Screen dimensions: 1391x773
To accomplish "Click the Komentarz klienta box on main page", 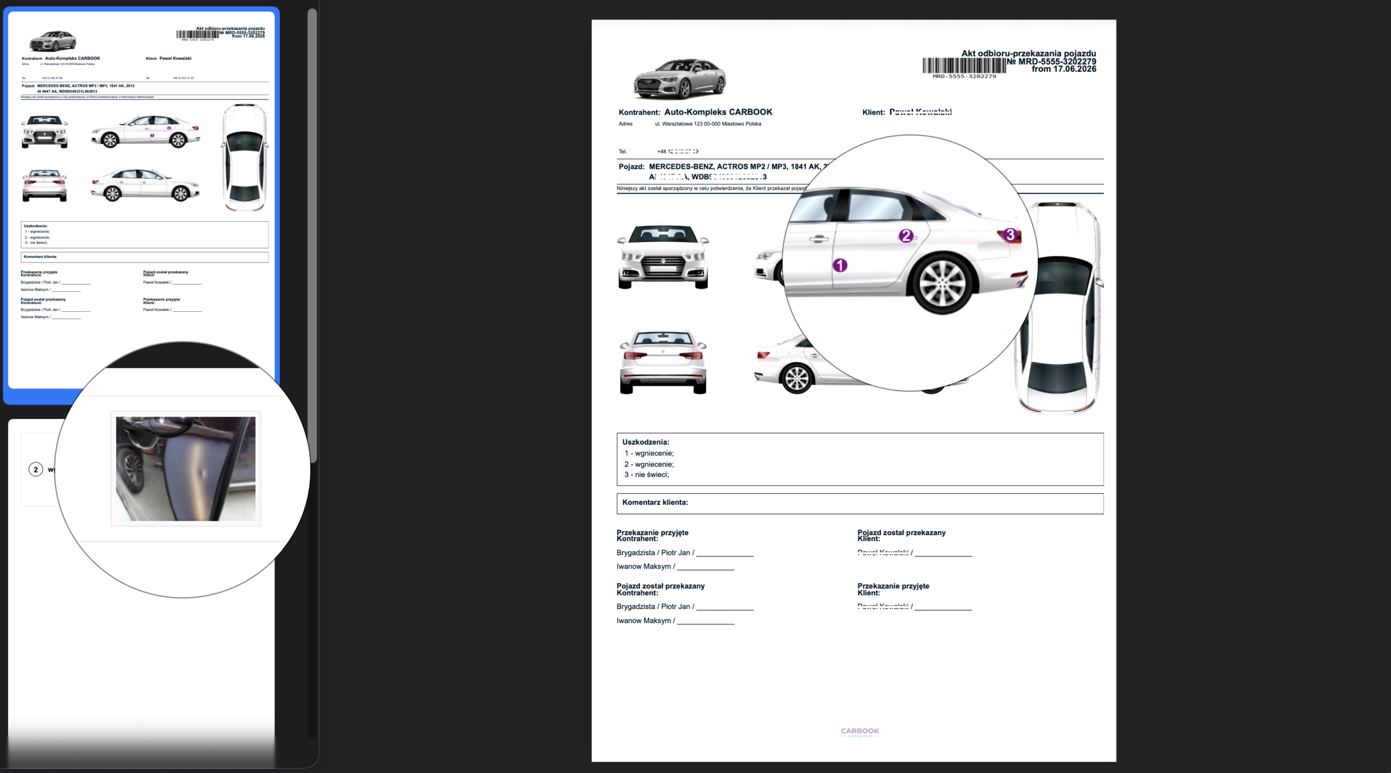I will pyautogui.click(x=860, y=503).
